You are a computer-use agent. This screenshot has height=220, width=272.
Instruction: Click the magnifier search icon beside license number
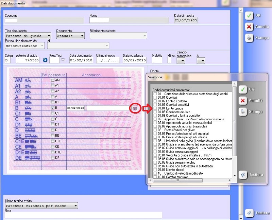[x=45, y=60]
